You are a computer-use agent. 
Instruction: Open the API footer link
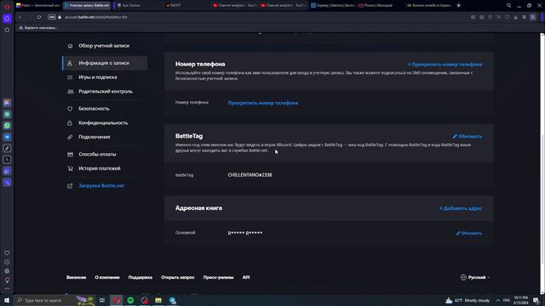click(246, 278)
